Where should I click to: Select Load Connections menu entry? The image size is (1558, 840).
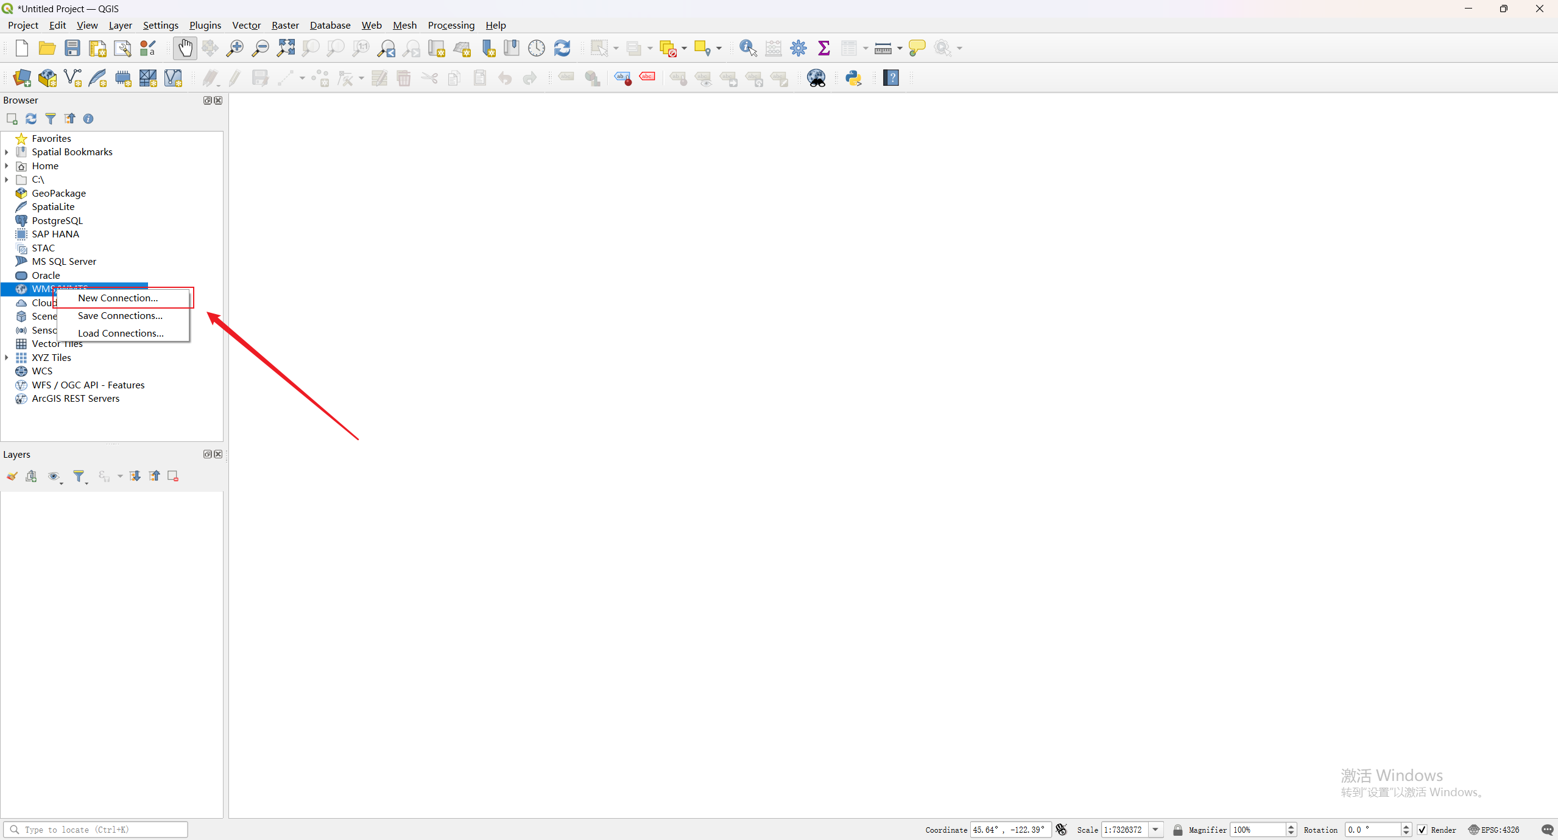(121, 333)
